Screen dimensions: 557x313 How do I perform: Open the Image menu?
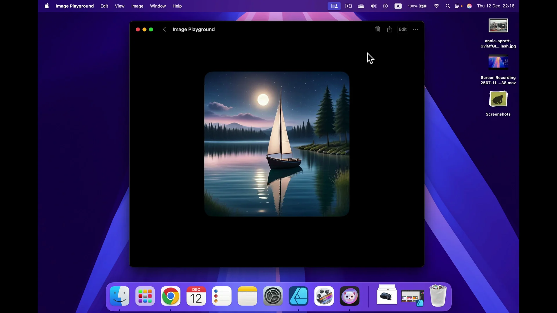pyautogui.click(x=137, y=6)
